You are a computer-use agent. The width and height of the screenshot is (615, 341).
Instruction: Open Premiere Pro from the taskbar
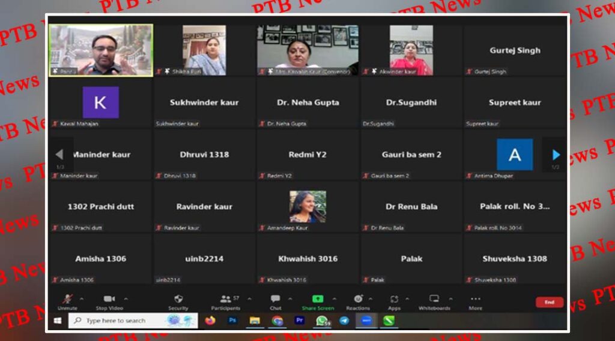coord(300,321)
